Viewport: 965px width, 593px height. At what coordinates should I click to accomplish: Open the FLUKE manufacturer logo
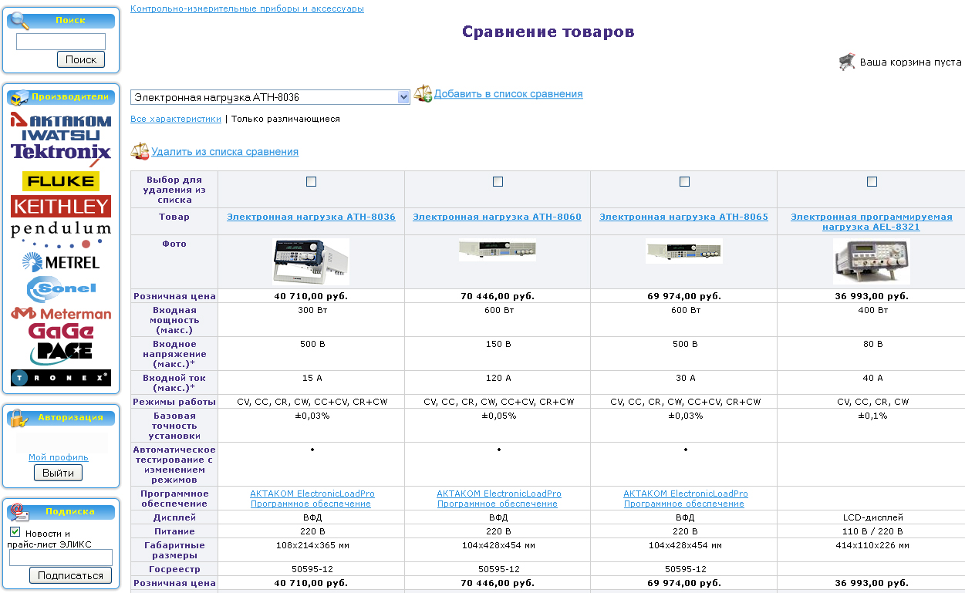(x=61, y=181)
